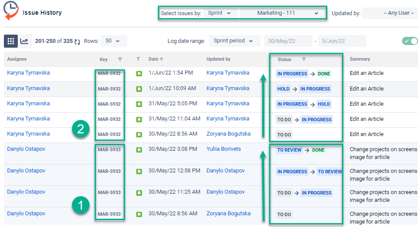Open MAR-5932 key in IN PROGRESS to DONE row
This screenshot has height=227, width=418.
click(x=109, y=74)
